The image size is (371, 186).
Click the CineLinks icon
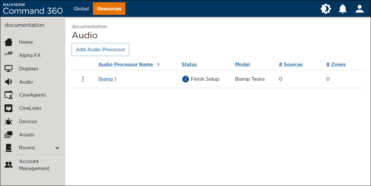(8, 108)
